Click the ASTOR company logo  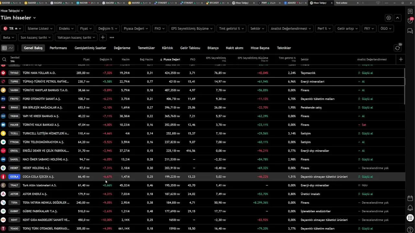(x=3, y=194)
